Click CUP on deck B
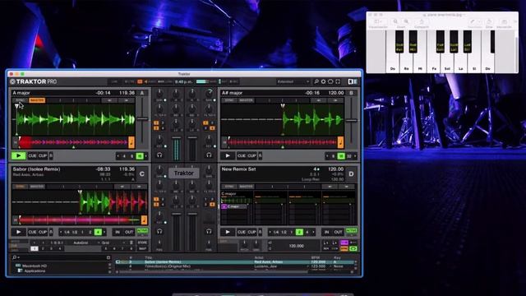The height and width of the screenshot is (296, 526). (x=252, y=155)
